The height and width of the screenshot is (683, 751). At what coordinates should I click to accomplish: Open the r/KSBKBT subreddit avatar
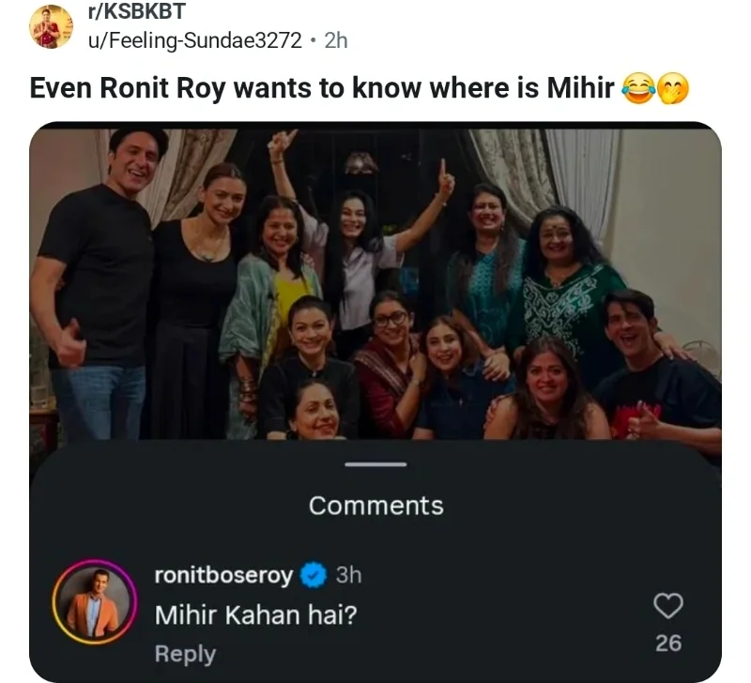coord(52,27)
